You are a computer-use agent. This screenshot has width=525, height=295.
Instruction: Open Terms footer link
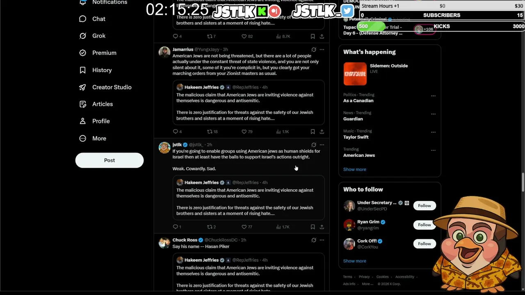tap(347, 277)
